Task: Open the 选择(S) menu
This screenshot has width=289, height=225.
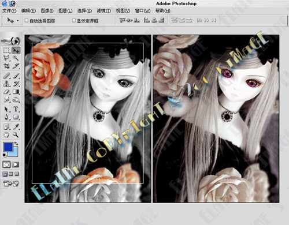Action: tap(84, 10)
